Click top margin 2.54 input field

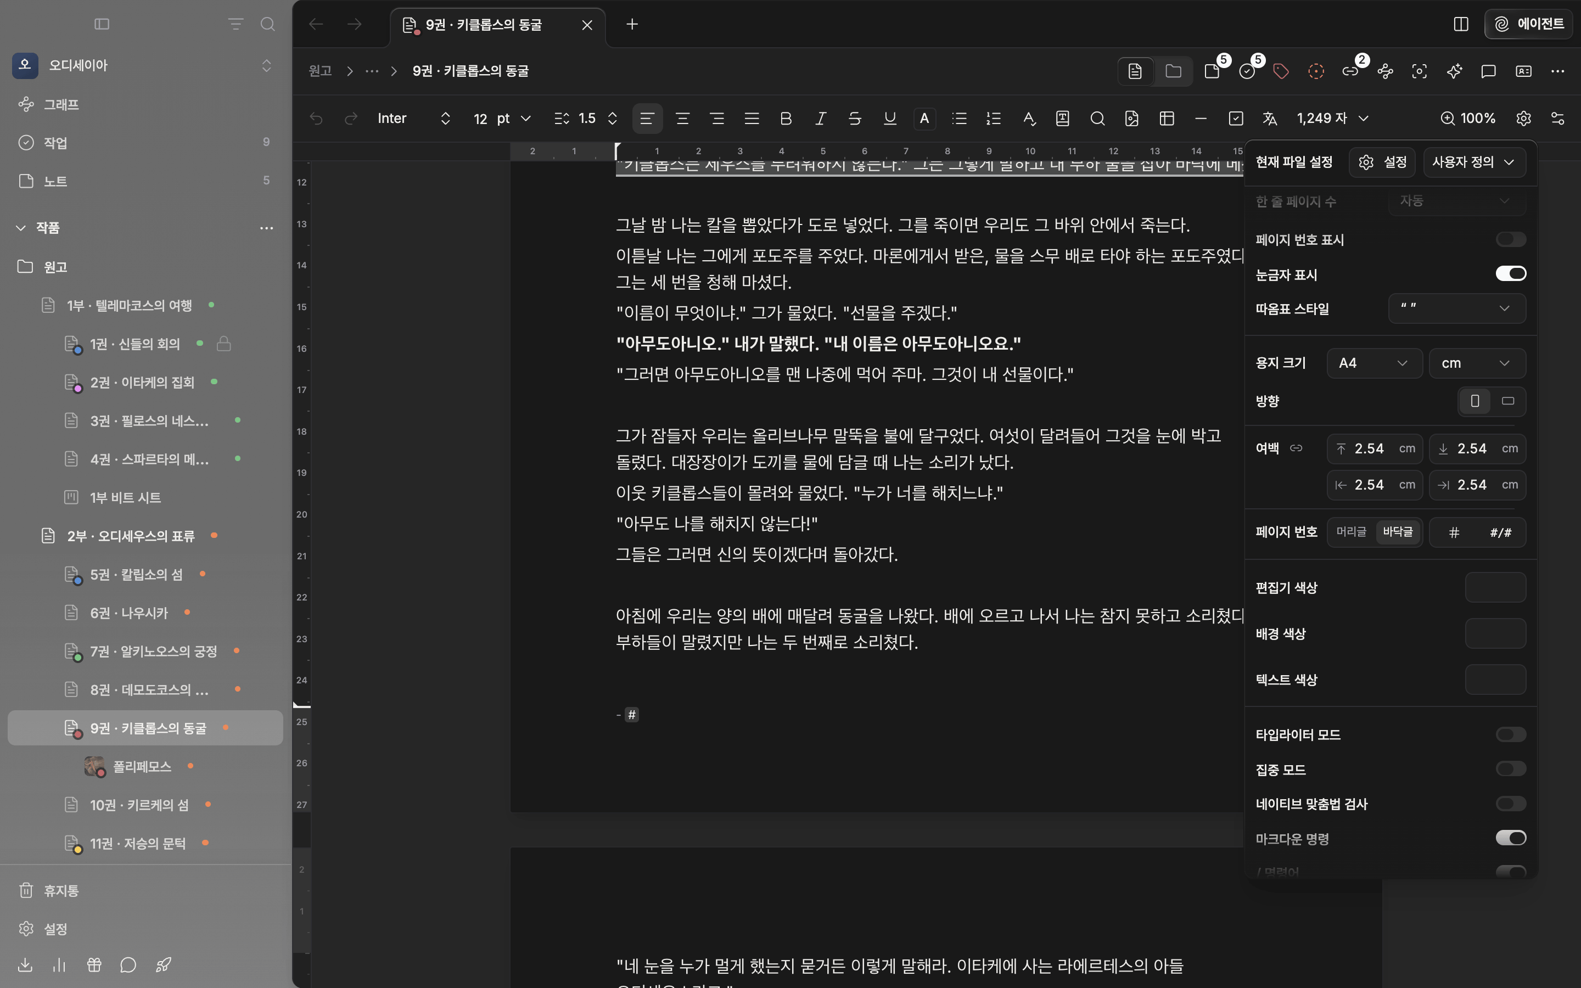tap(1374, 449)
